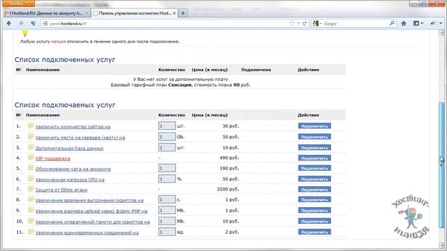447x251 pixels.
Task: Open the bookmarks menu button
Action: [418, 24]
